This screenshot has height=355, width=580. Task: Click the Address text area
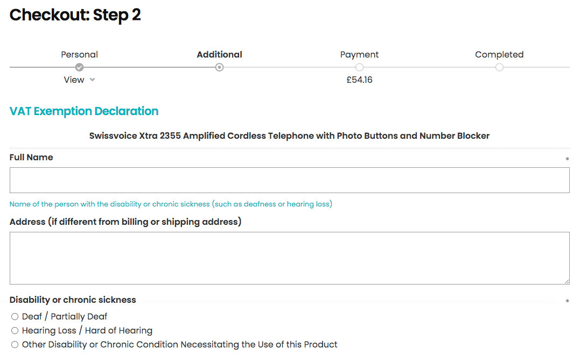(290, 258)
